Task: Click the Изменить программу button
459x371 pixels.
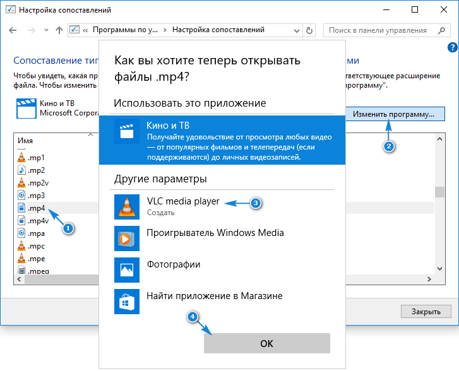Action: tap(395, 114)
